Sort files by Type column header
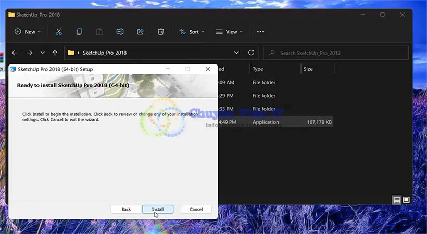The image size is (427, 234). (258, 69)
